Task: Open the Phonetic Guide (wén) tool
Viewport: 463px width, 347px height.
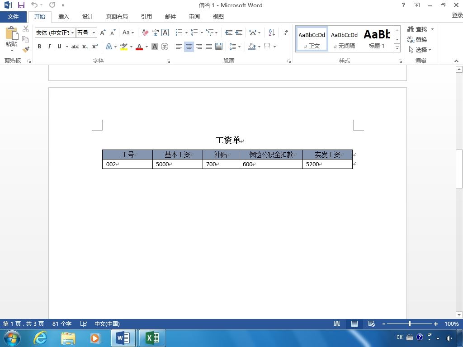Action: click(x=156, y=33)
